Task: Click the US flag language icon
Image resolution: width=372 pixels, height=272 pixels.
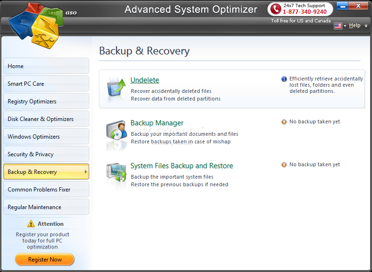Action: (338, 26)
